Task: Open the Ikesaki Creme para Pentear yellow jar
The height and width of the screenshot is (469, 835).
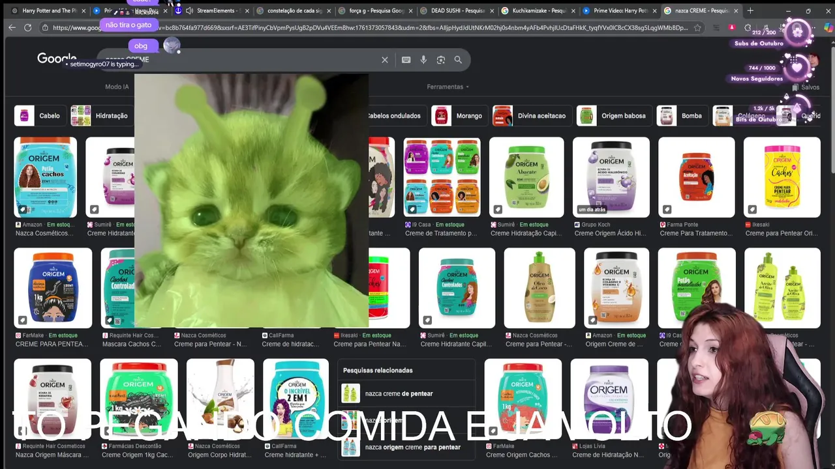Action: [x=782, y=177]
